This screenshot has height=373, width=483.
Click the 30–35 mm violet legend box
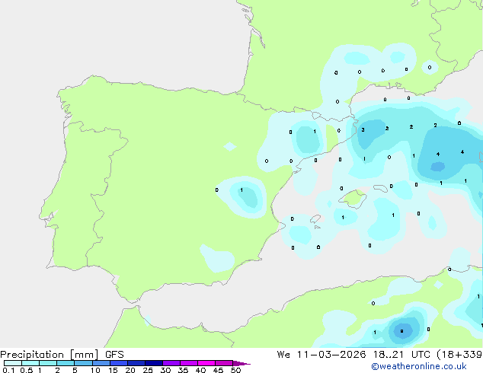click(171, 363)
